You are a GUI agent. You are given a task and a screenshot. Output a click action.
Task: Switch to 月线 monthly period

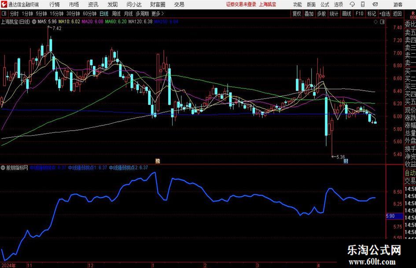tap(128, 14)
